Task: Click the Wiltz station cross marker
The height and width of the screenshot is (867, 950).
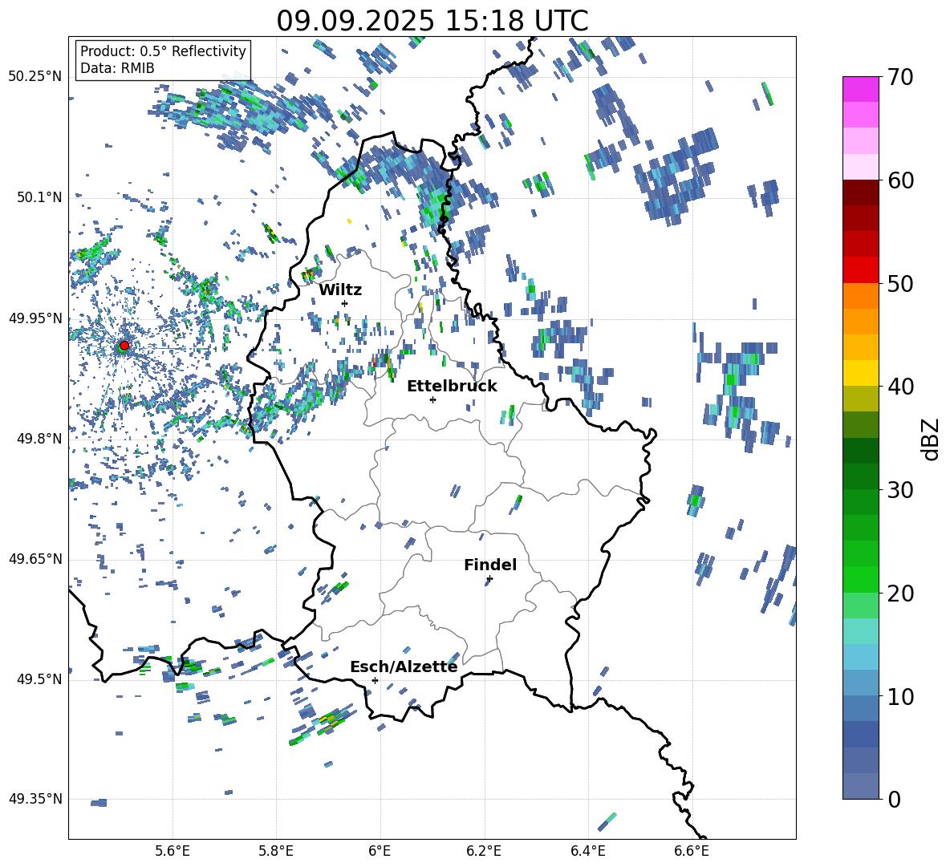Action: click(x=345, y=303)
